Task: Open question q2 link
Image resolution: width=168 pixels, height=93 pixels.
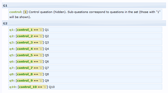Action: pos(11,36)
